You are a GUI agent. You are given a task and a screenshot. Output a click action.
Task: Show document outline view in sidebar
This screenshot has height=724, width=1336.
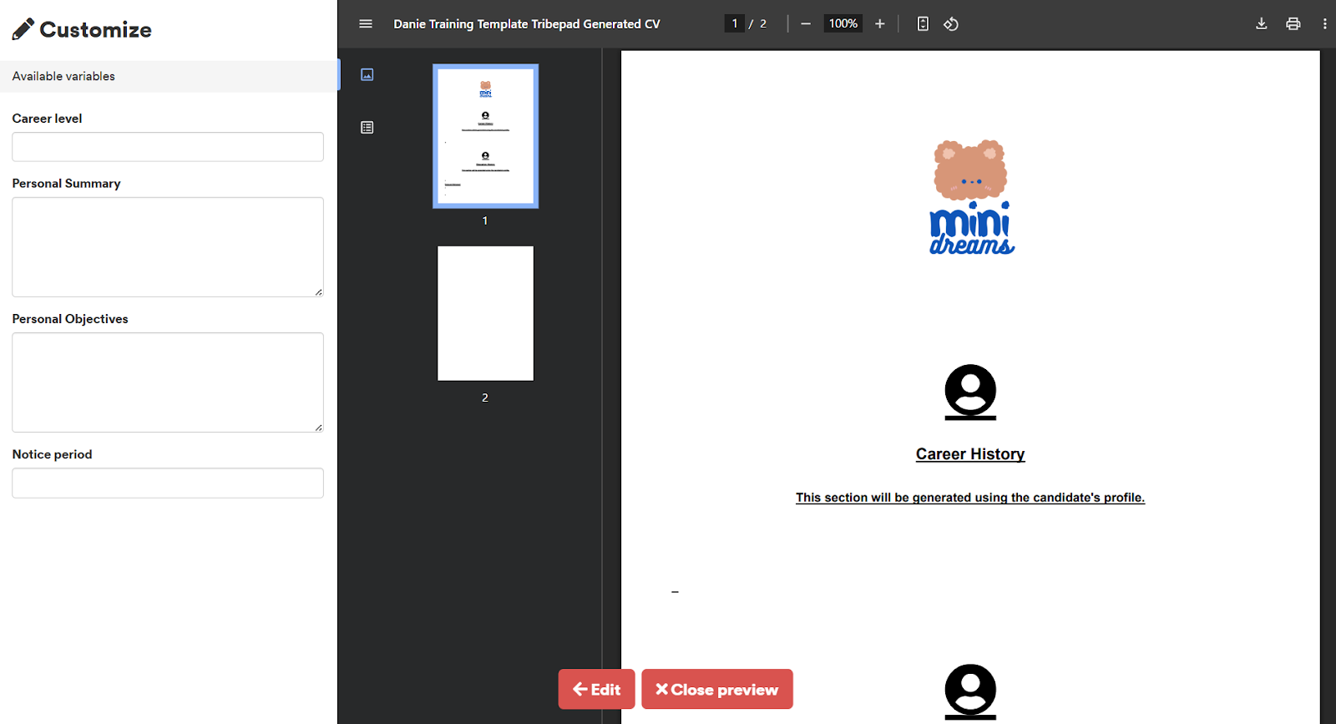(367, 128)
